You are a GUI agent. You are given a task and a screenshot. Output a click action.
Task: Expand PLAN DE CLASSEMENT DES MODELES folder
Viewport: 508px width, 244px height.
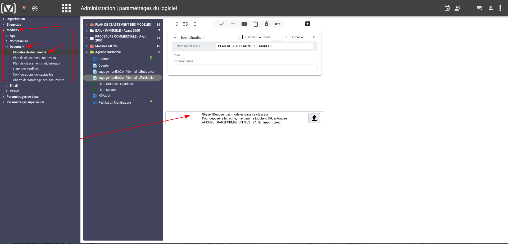click(87, 25)
